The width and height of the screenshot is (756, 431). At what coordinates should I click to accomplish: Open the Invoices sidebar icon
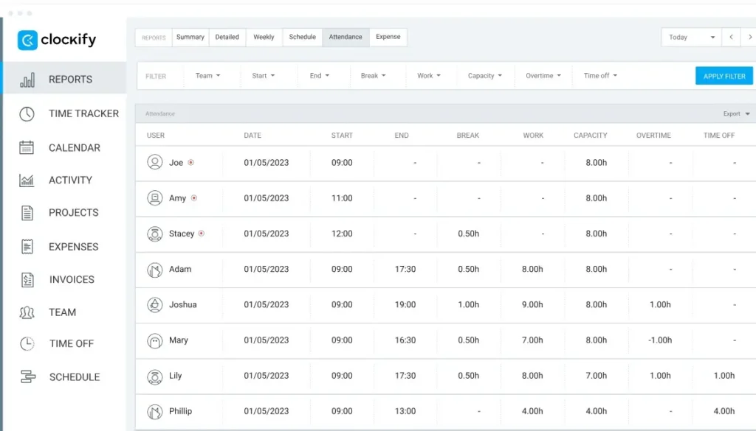[x=27, y=280]
